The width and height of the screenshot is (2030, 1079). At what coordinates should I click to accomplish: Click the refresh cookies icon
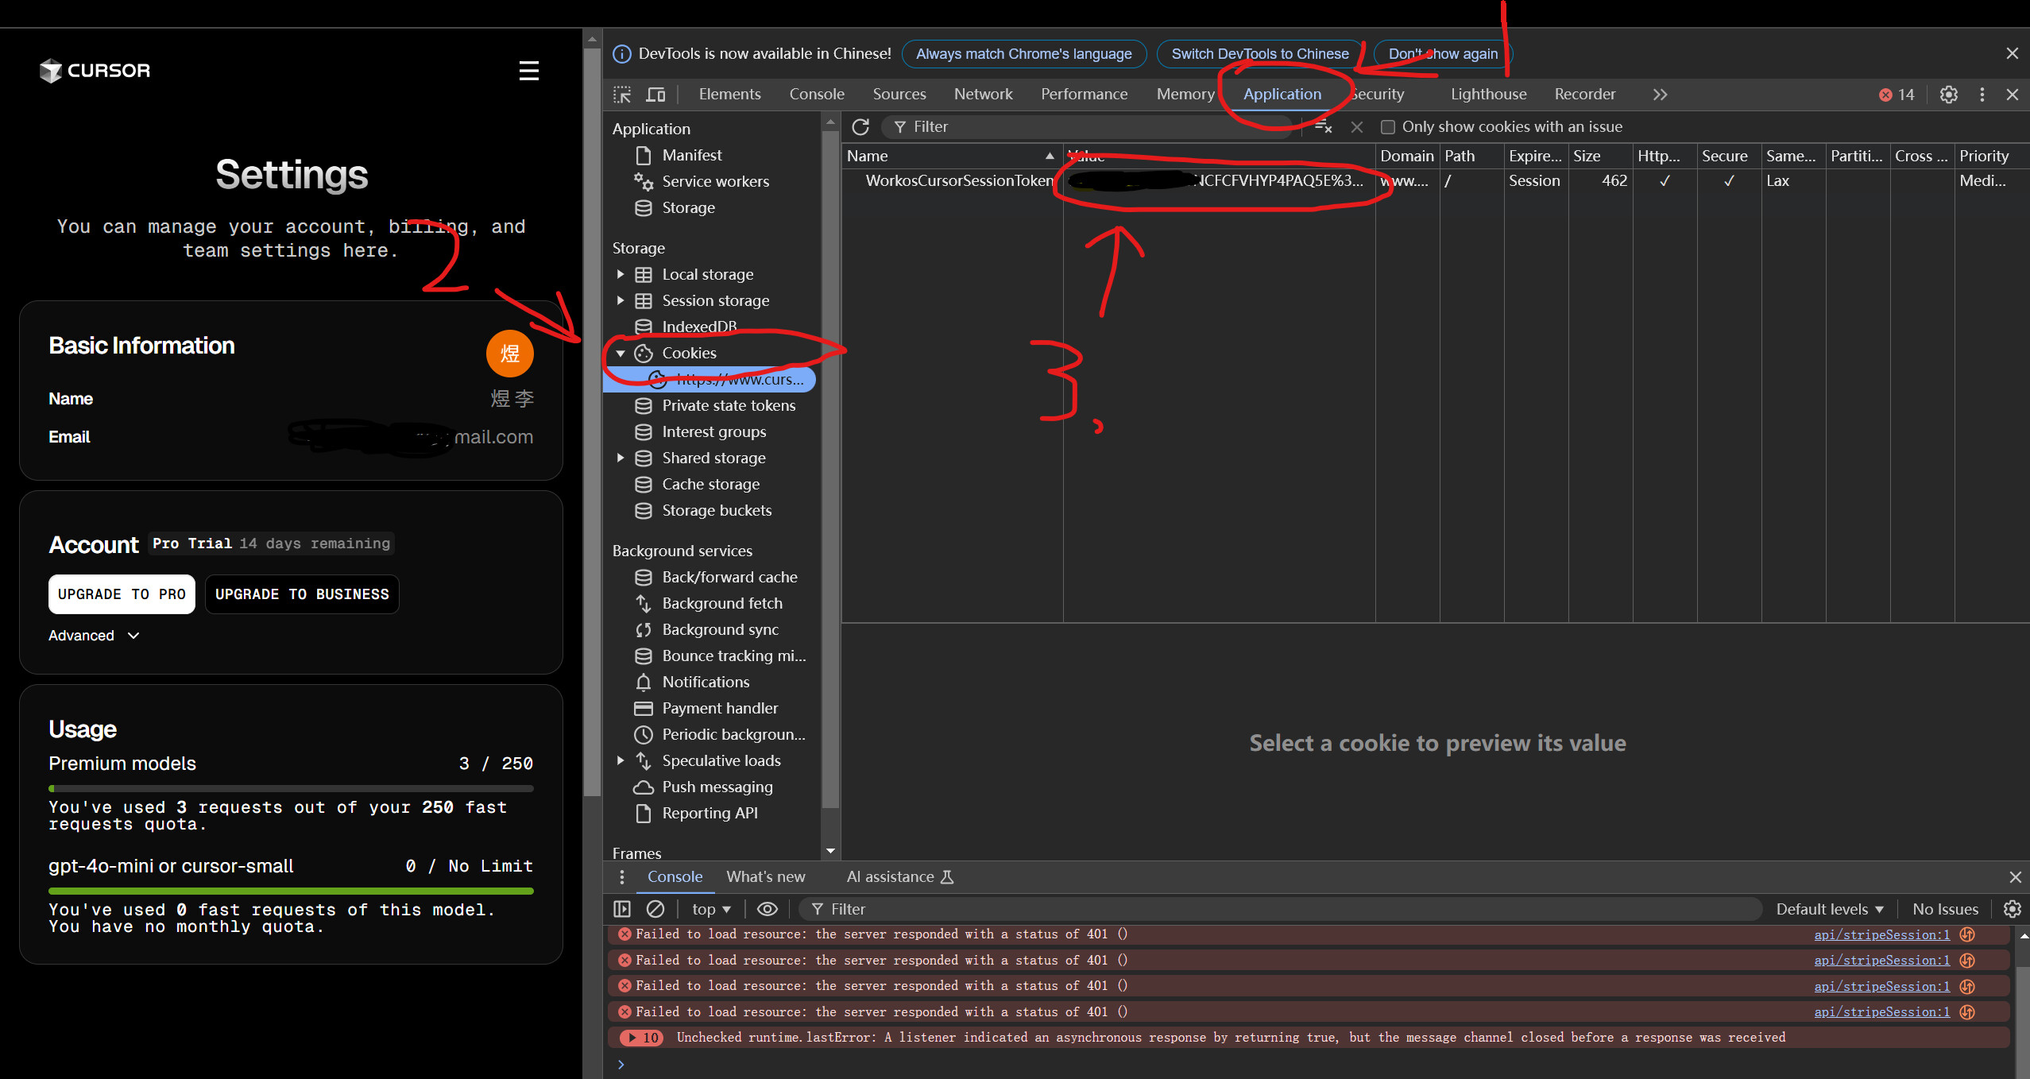[x=860, y=127]
